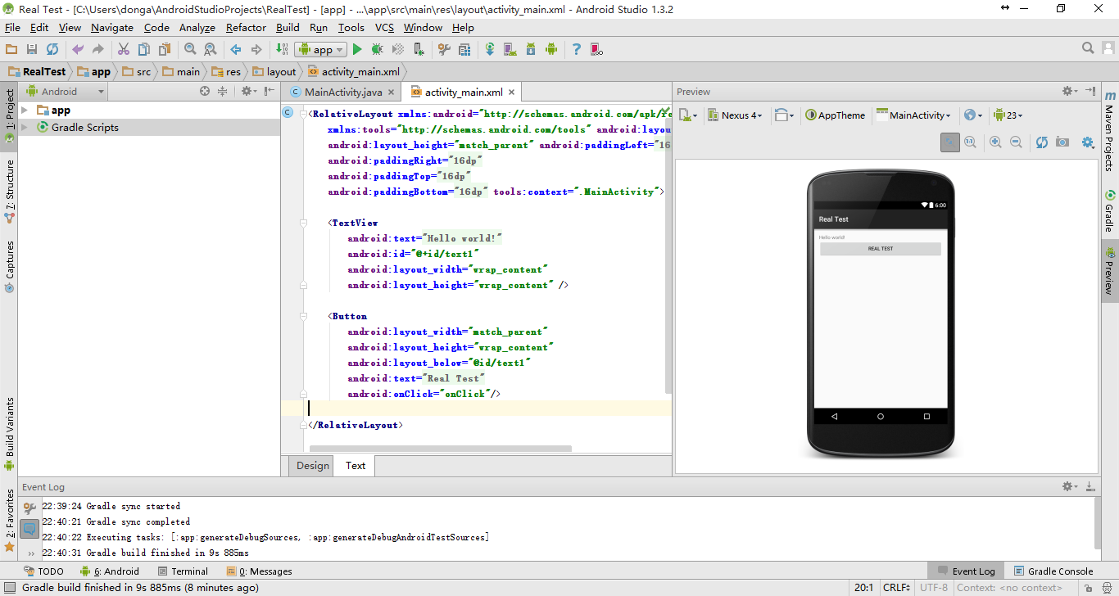Switch to the Design editor tab
Image resolution: width=1119 pixels, height=596 pixels.
(x=312, y=466)
